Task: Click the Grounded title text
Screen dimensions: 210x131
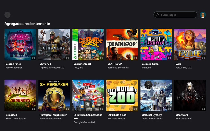Action: [11, 115]
